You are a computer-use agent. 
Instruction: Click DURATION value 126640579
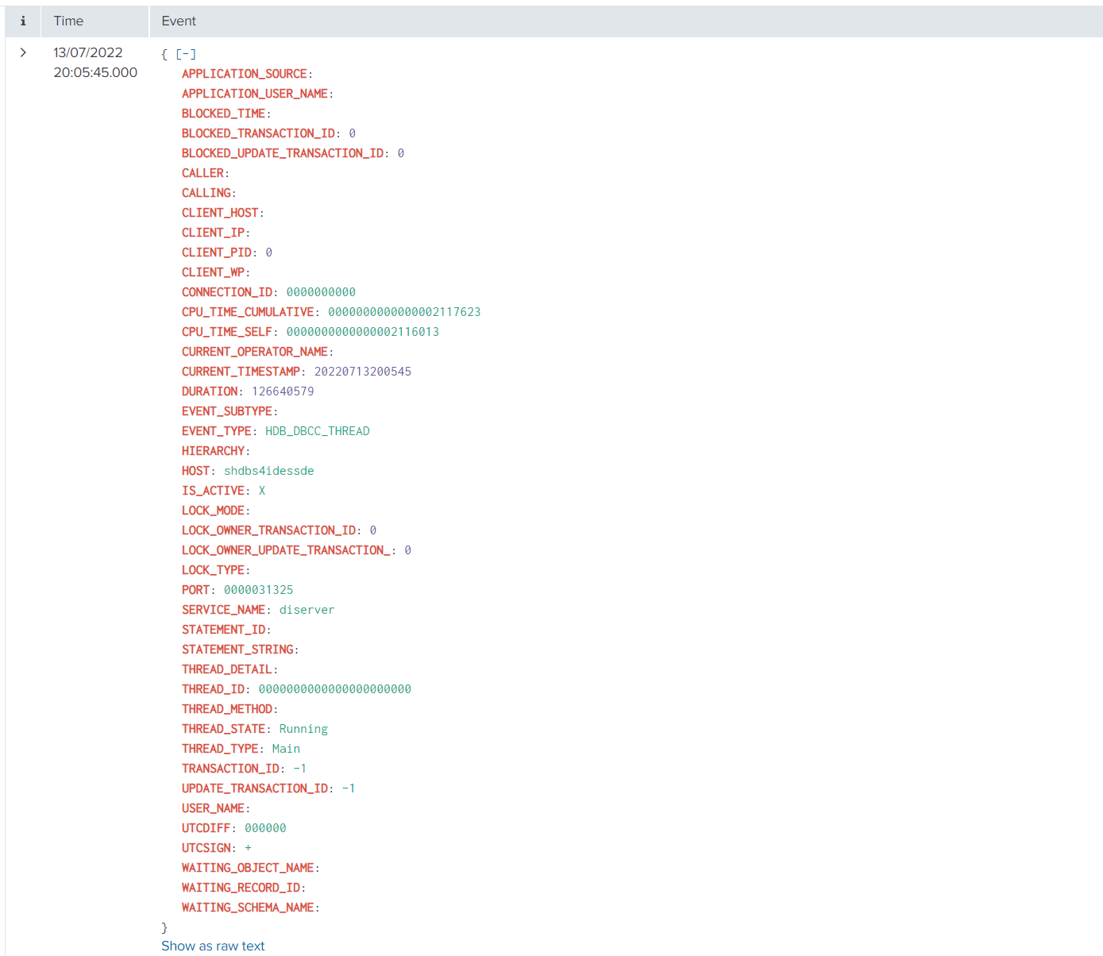click(283, 391)
